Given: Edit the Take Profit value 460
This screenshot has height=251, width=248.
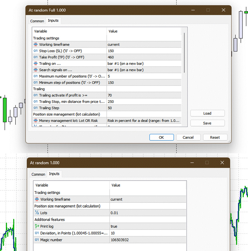Looking at the screenshot, I should 144,57.
